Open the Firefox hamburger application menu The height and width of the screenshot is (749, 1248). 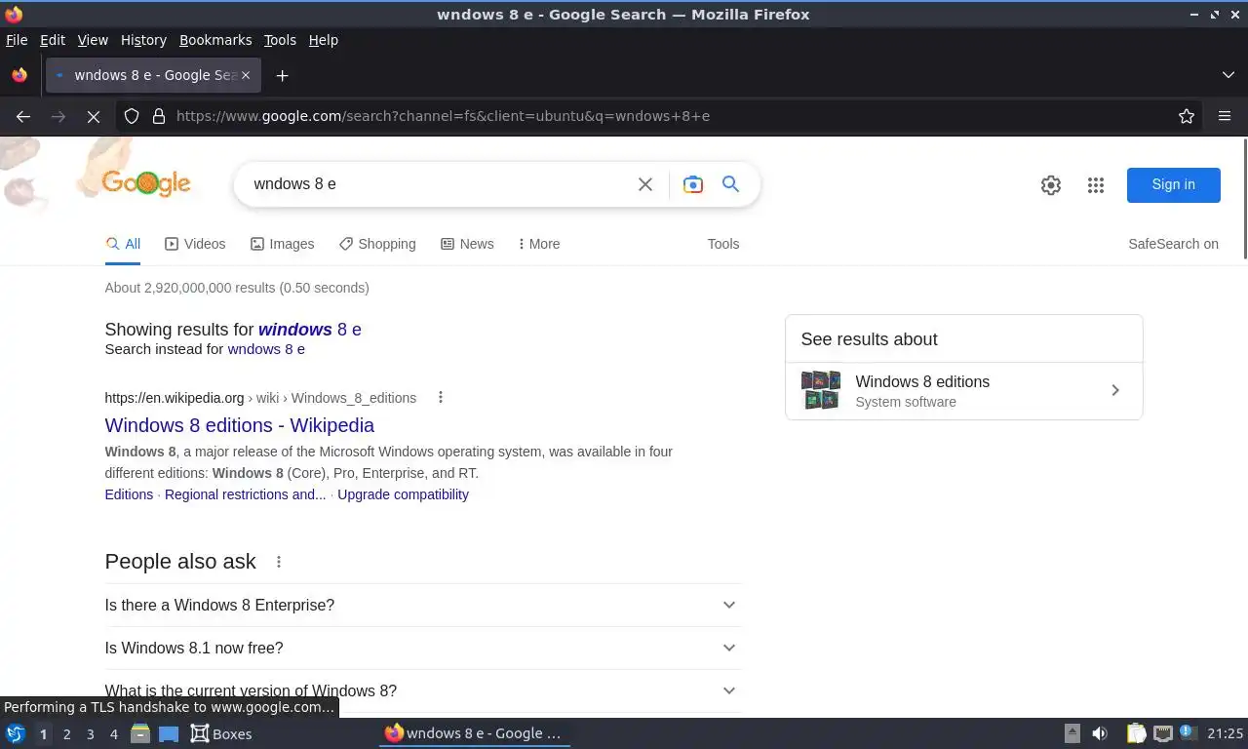1225,116
